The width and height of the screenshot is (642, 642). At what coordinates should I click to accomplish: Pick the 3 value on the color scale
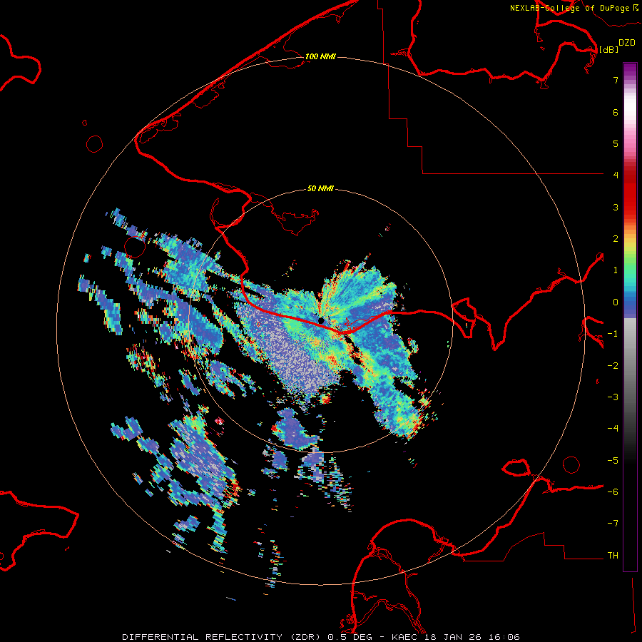pos(616,207)
